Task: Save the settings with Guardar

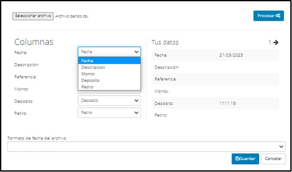Action: click(x=245, y=159)
